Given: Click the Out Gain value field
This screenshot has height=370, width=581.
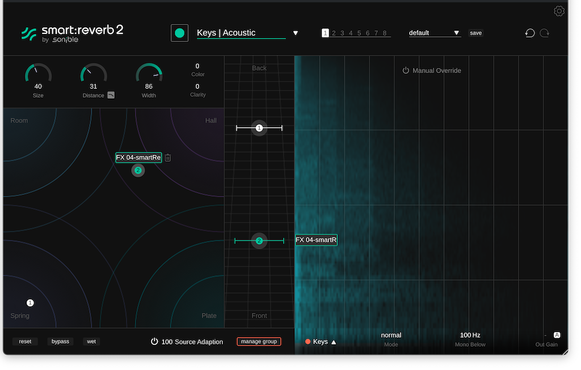Looking at the screenshot, I should pyautogui.click(x=545, y=335).
